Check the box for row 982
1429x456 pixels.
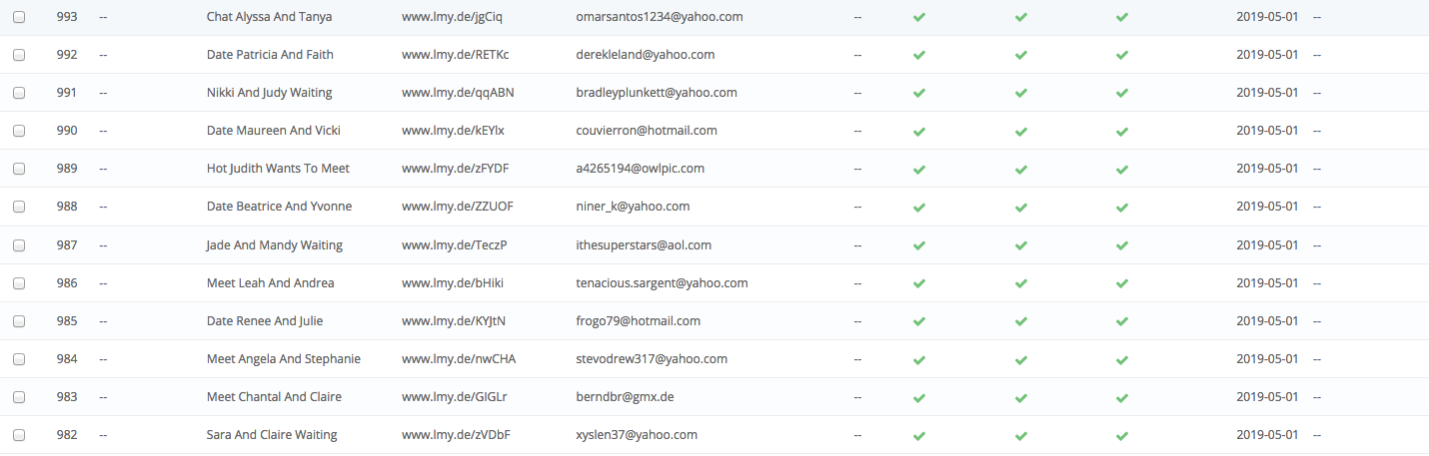point(19,435)
